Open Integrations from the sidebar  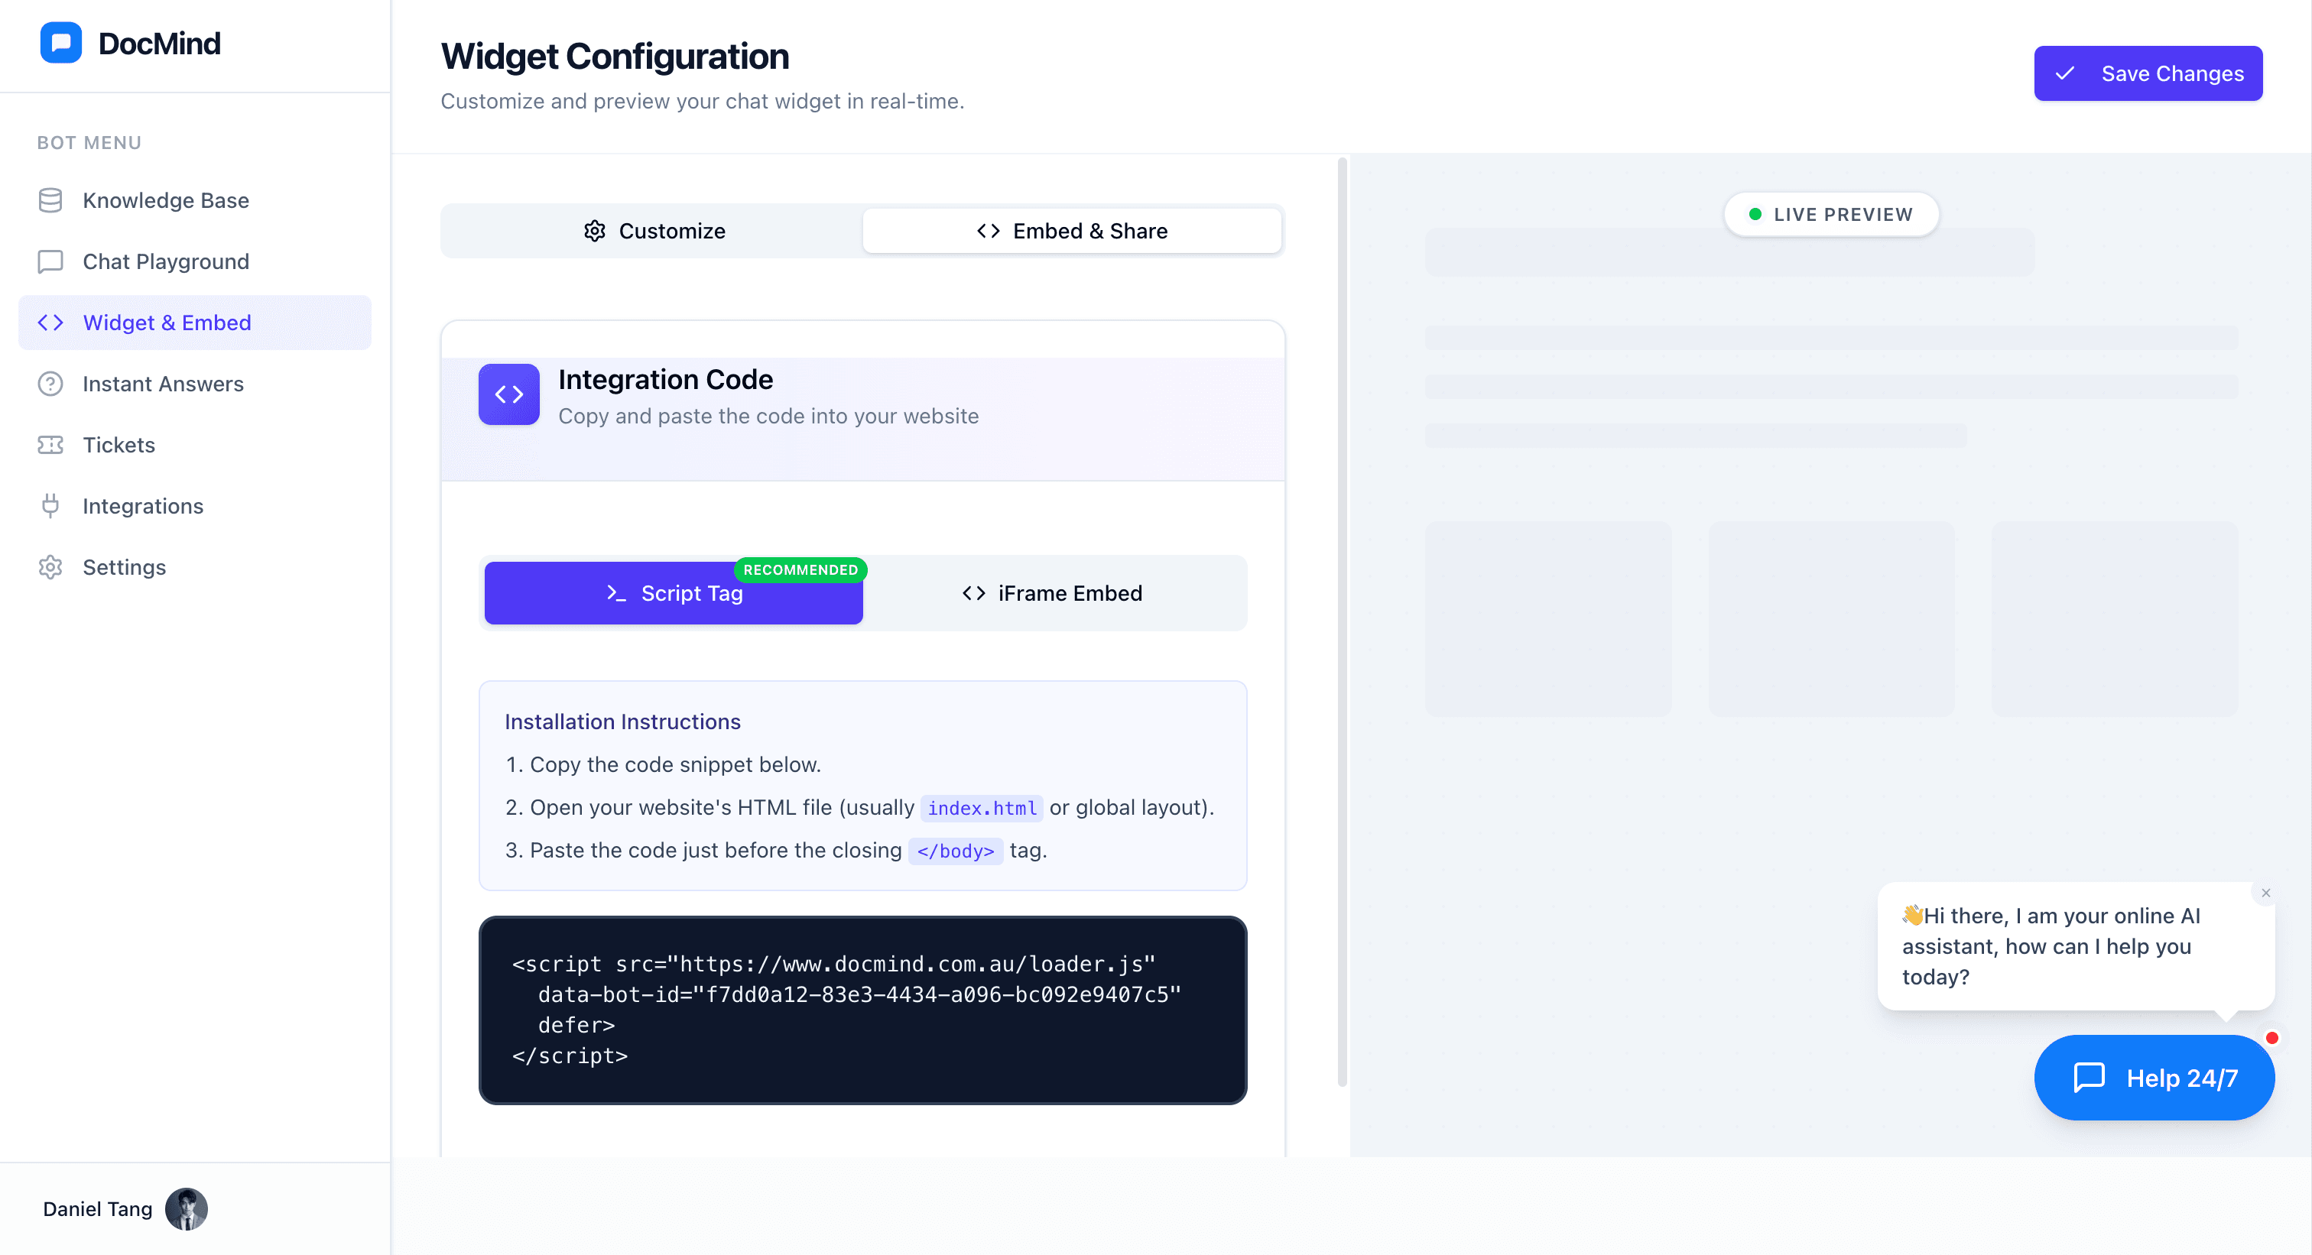tap(143, 505)
